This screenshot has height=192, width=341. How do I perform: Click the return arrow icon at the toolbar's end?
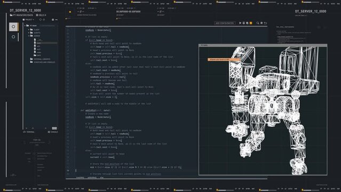tap(265, 23)
